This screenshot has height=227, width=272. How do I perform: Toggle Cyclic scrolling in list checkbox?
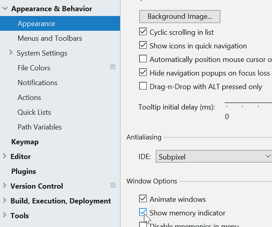pos(143,32)
